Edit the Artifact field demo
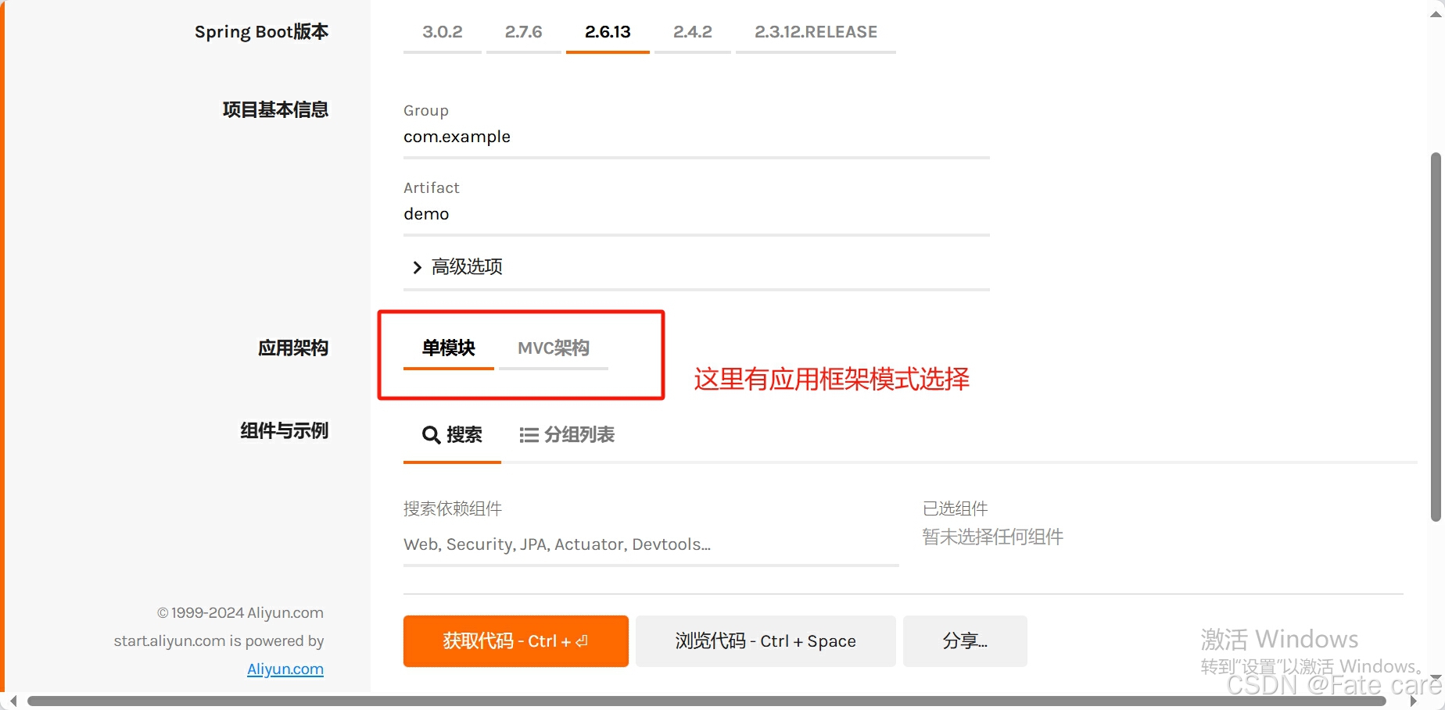The width and height of the screenshot is (1445, 710). [697, 214]
